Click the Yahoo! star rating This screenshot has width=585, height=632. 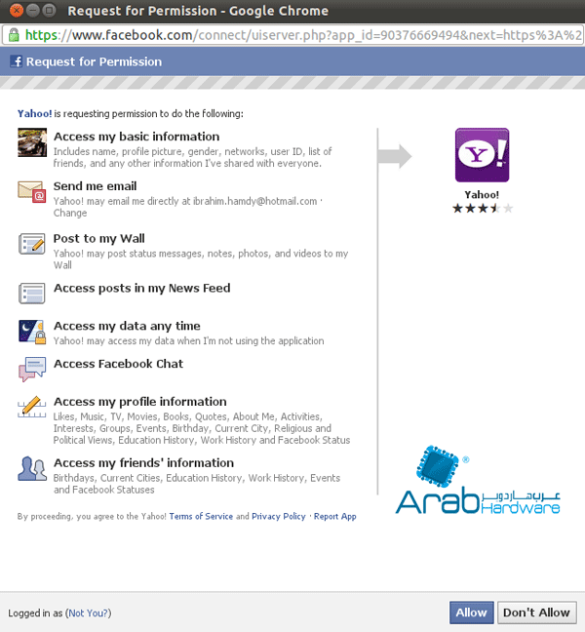[x=483, y=209]
